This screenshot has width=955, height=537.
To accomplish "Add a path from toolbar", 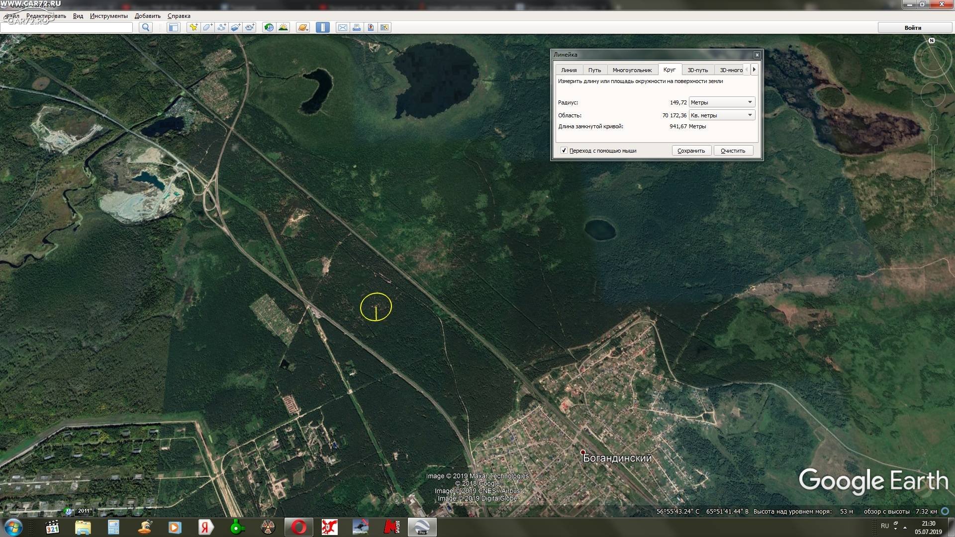I will point(221,27).
